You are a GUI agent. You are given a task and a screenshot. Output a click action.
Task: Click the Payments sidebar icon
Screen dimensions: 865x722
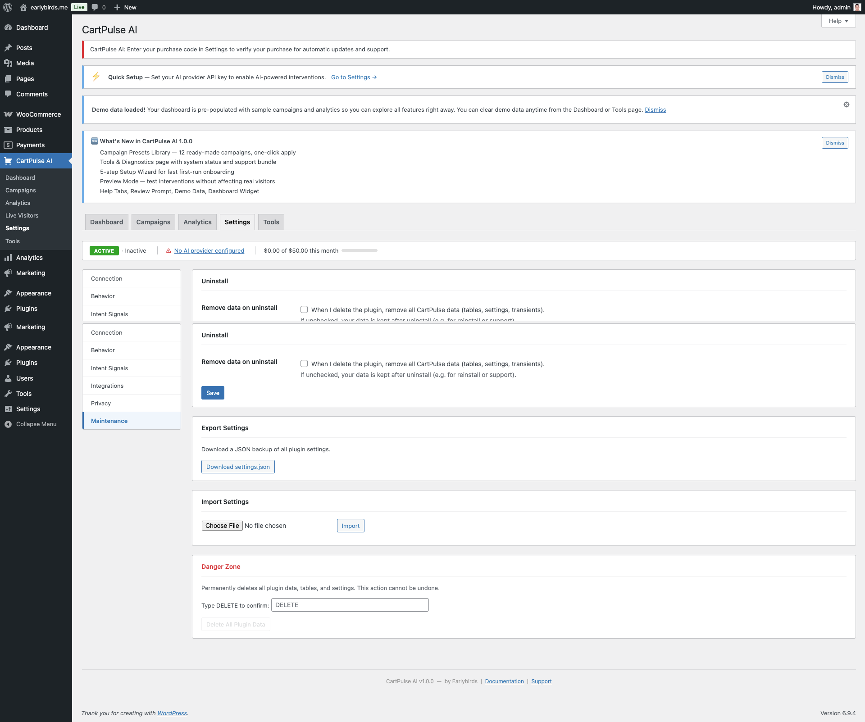click(8, 145)
